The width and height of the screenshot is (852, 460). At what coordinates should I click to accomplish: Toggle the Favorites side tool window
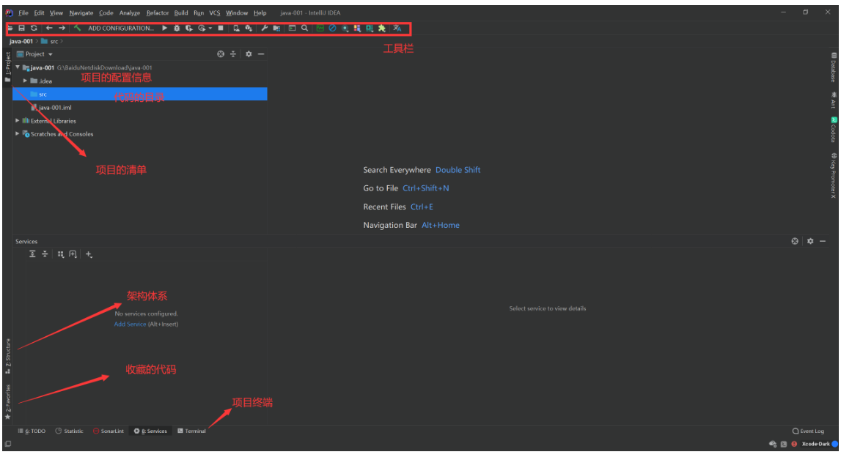click(7, 402)
